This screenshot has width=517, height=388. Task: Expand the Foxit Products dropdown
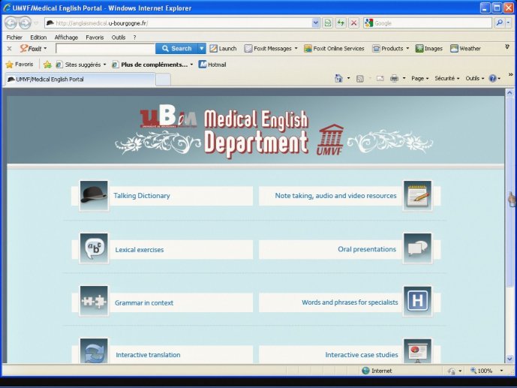click(x=407, y=49)
